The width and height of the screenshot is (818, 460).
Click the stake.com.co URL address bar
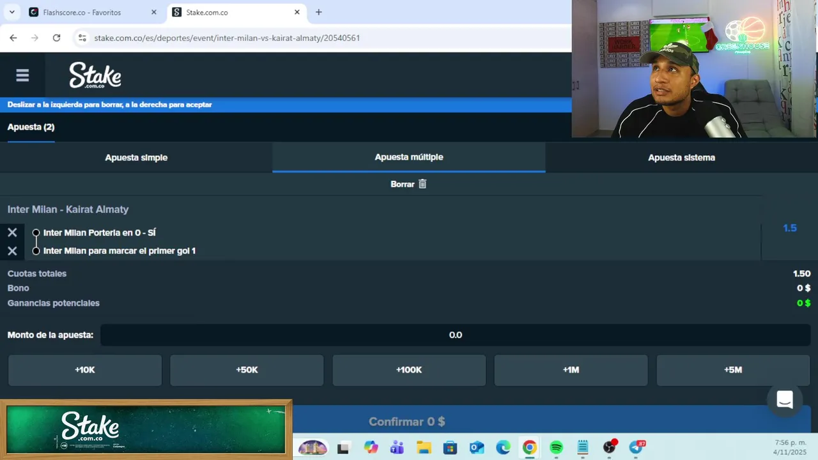[x=227, y=38]
